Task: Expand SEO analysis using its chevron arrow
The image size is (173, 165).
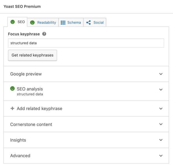Action: point(161,90)
